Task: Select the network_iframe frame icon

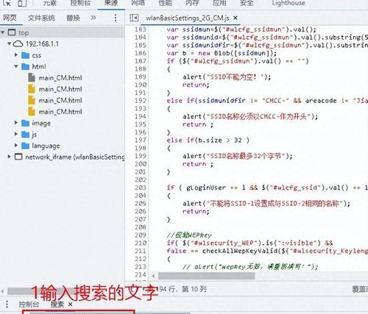Action: (x=18, y=157)
